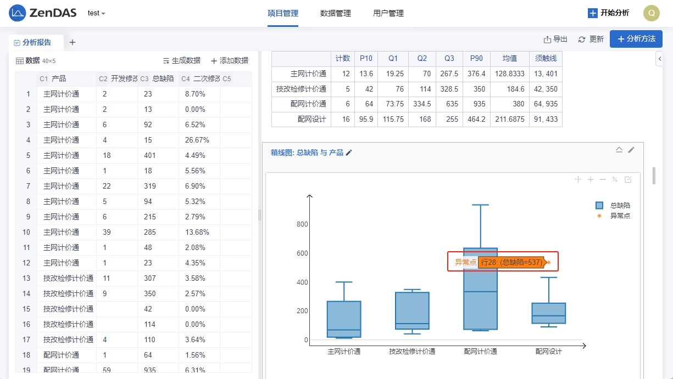Click 导出 to export report

tap(555, 39)
